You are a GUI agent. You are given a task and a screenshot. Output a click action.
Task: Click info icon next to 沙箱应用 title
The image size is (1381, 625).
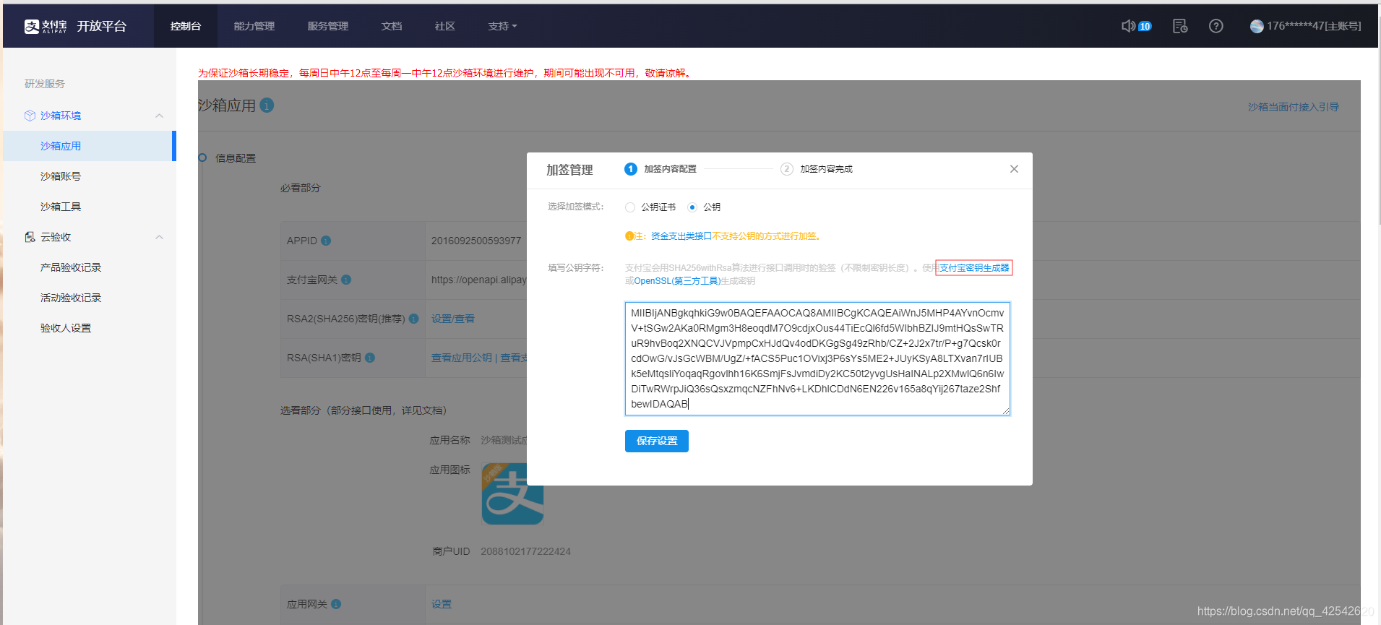tap(267, 105)
